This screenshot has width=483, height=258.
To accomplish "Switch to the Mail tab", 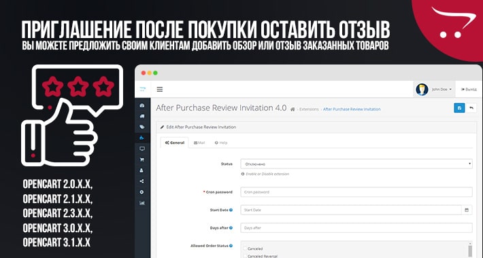I will point(199,143).
